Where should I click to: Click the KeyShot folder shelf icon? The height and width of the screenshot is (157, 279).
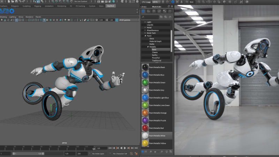(6, 11)
